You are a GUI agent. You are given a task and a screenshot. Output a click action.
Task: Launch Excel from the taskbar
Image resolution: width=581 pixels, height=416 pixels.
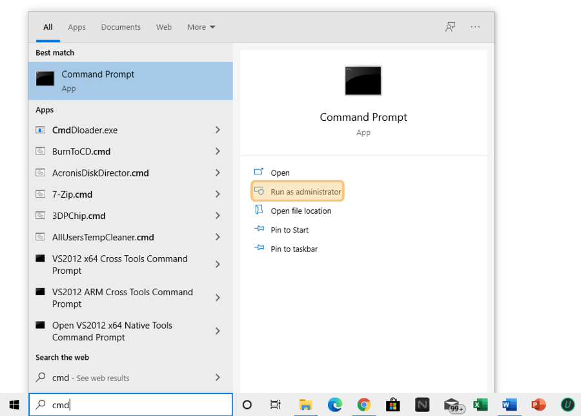480,404
